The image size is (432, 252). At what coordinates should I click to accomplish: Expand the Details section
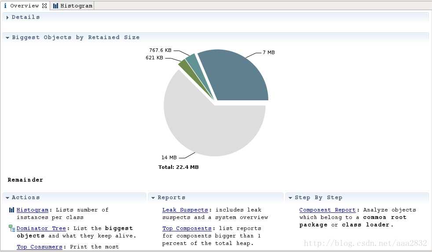click(7, 17)
